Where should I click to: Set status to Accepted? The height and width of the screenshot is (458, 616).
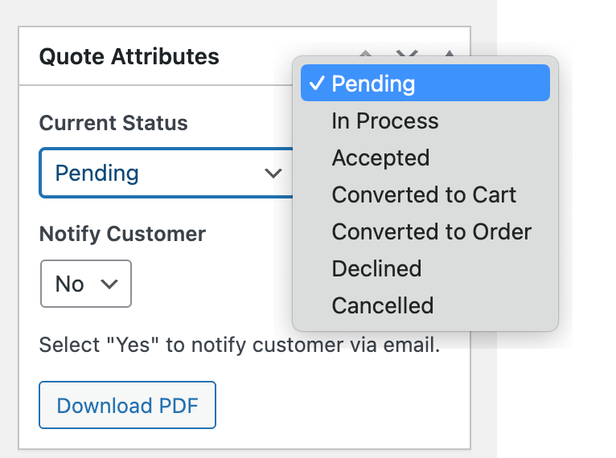380,158
